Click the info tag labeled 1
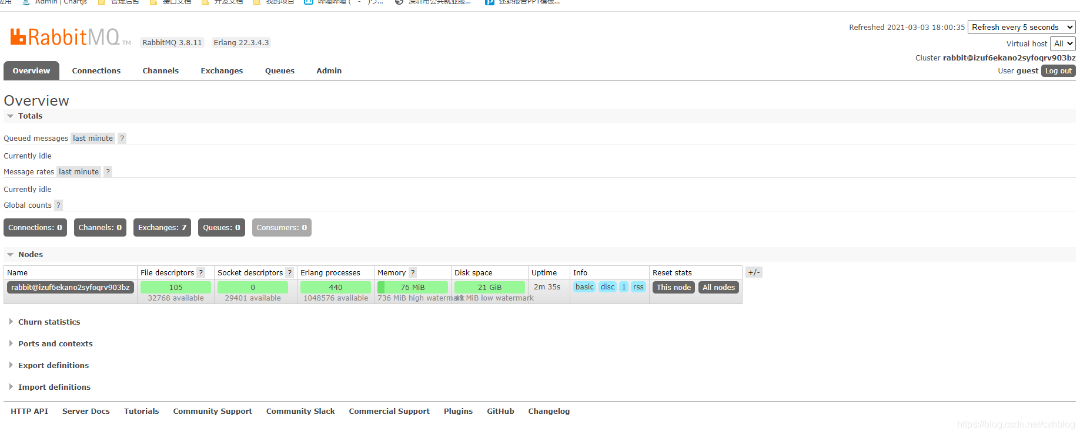This screenshot has height=435, width=1080. [624, 287]
